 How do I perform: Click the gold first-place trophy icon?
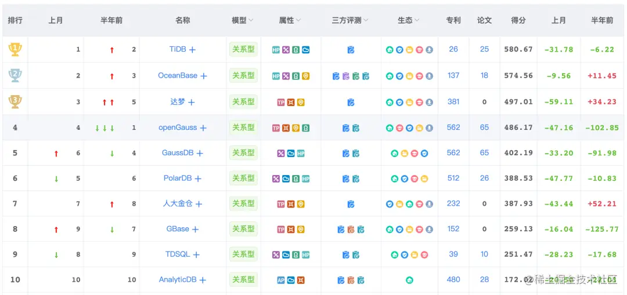(x=15, y=49)
